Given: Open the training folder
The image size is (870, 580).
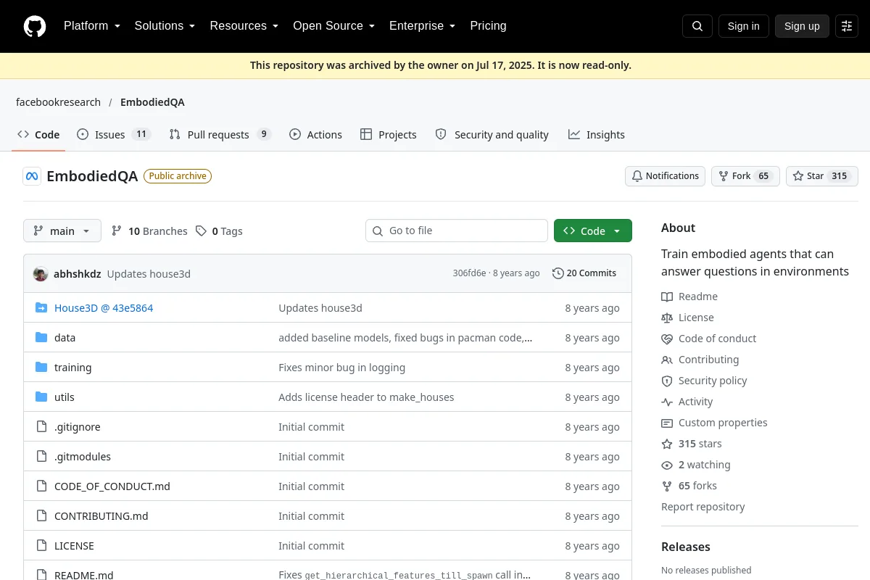Looking at the screenshot, I should 72,368.
